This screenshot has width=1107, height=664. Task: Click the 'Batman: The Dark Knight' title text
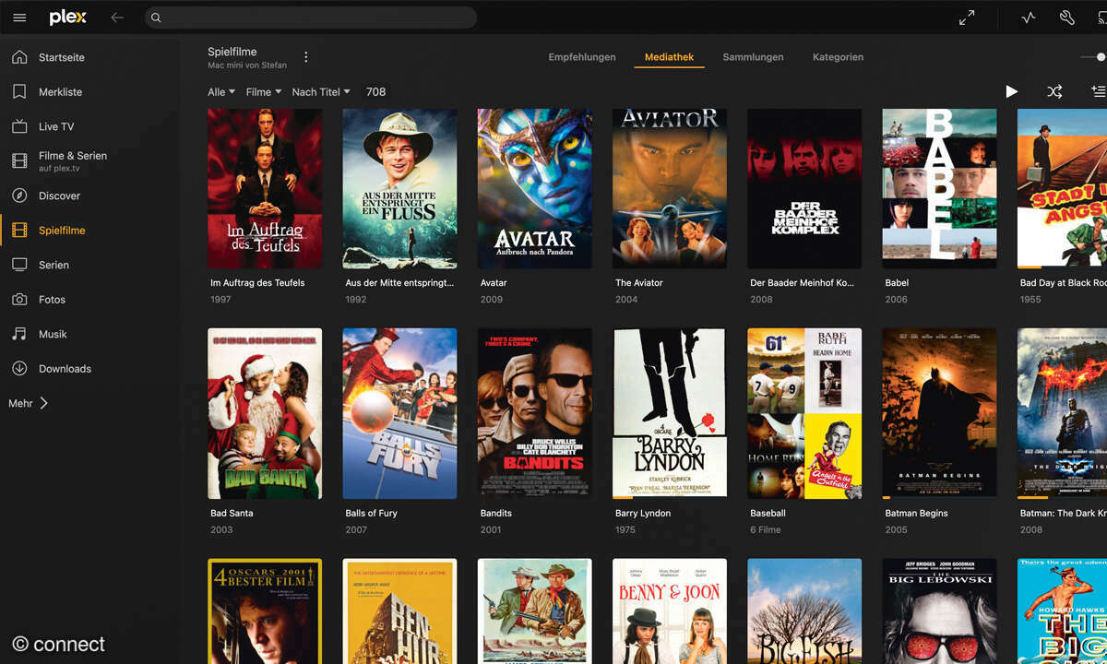click(1063, 514)
